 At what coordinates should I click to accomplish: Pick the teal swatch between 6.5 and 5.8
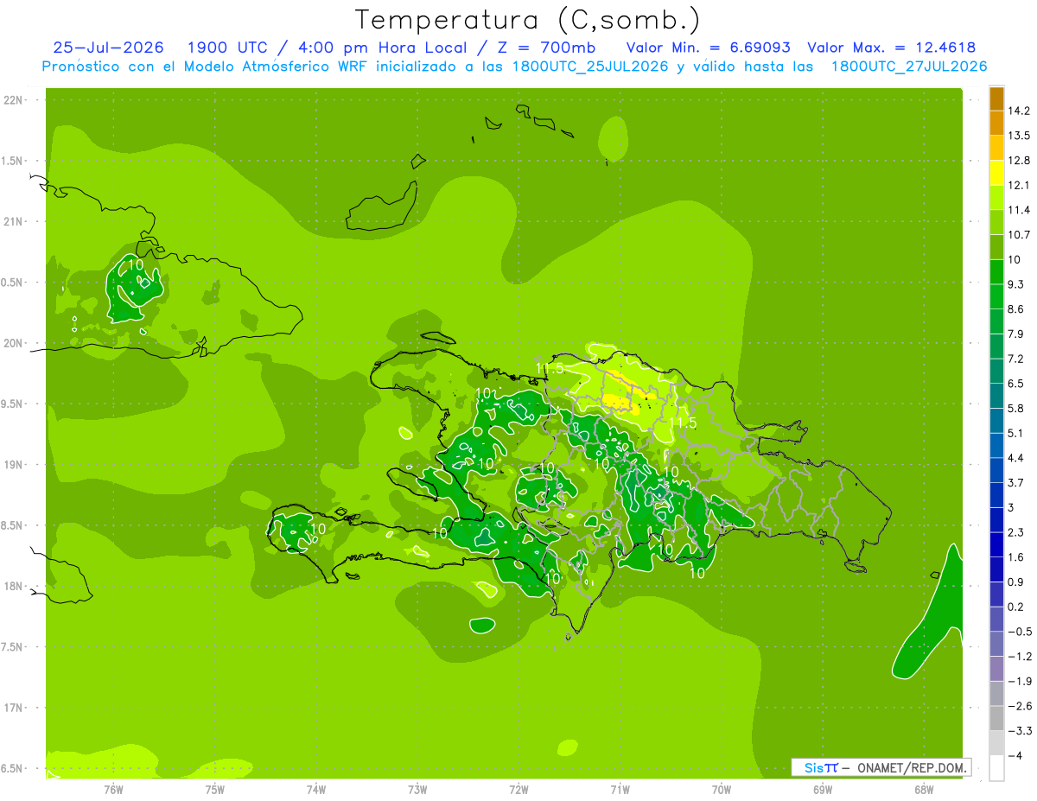(x=996, y=396)
